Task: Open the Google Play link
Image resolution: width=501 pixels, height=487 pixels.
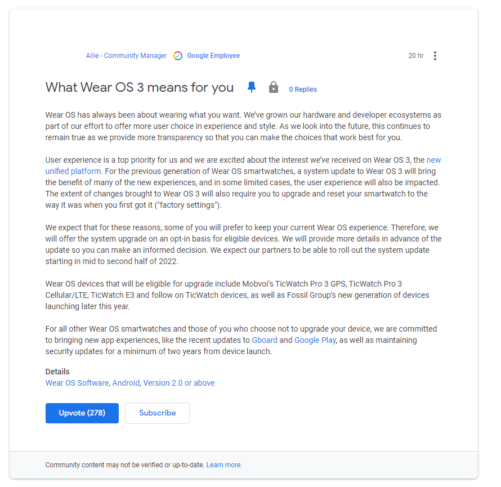Action: click(x=315, y=340)
